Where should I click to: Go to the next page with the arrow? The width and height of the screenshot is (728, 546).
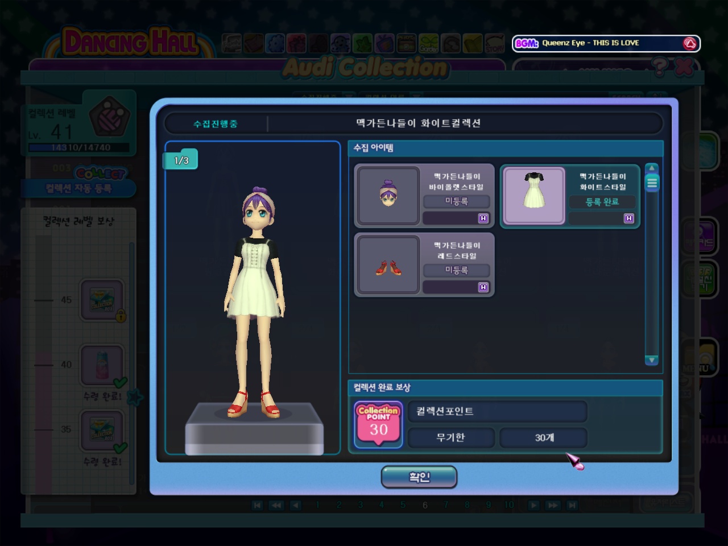[x=533, y=505]
